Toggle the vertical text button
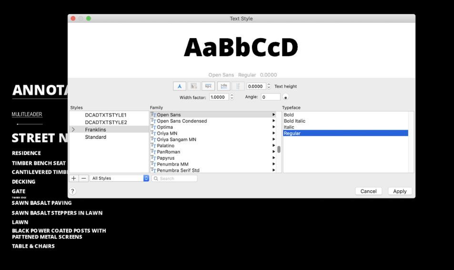Screen dimensions: 454x270 (x=238, y=86)
